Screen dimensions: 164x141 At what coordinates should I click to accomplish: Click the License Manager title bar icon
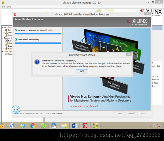point(3,2)
